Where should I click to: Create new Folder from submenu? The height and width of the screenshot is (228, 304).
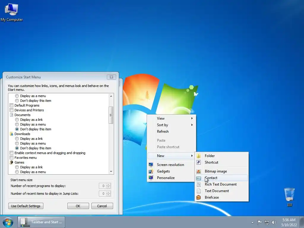point(221,156)
